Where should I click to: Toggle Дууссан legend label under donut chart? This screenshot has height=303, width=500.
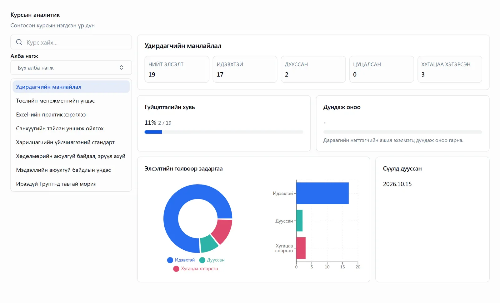pyautogui.click(x=216, y=260)
